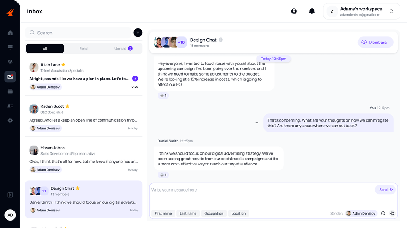This screenshot has width=407, height=228.
Task: Toggle star on Design Chat conversation
Action: (78, 188)
